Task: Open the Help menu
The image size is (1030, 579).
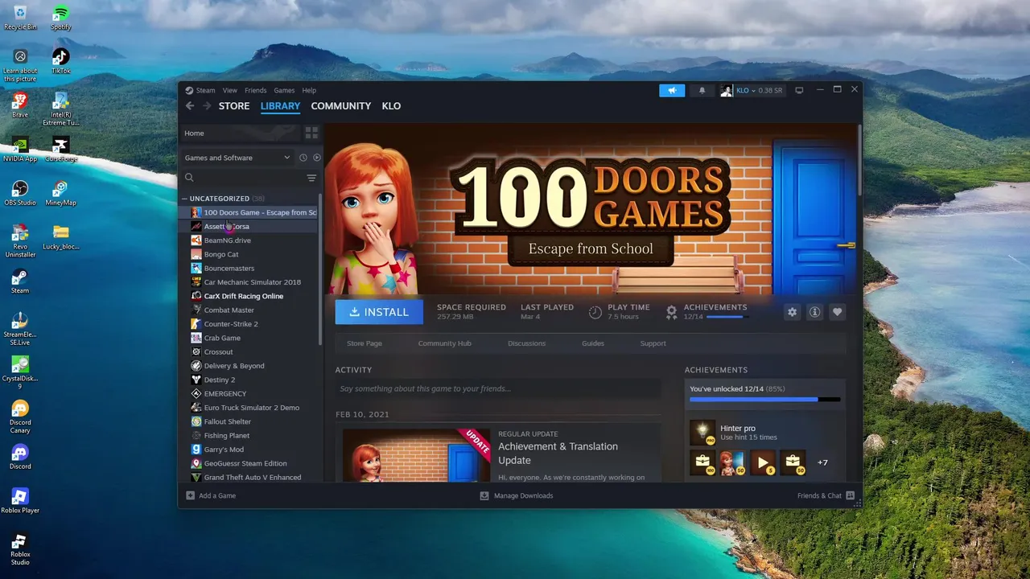Action: tap(309, 90)
